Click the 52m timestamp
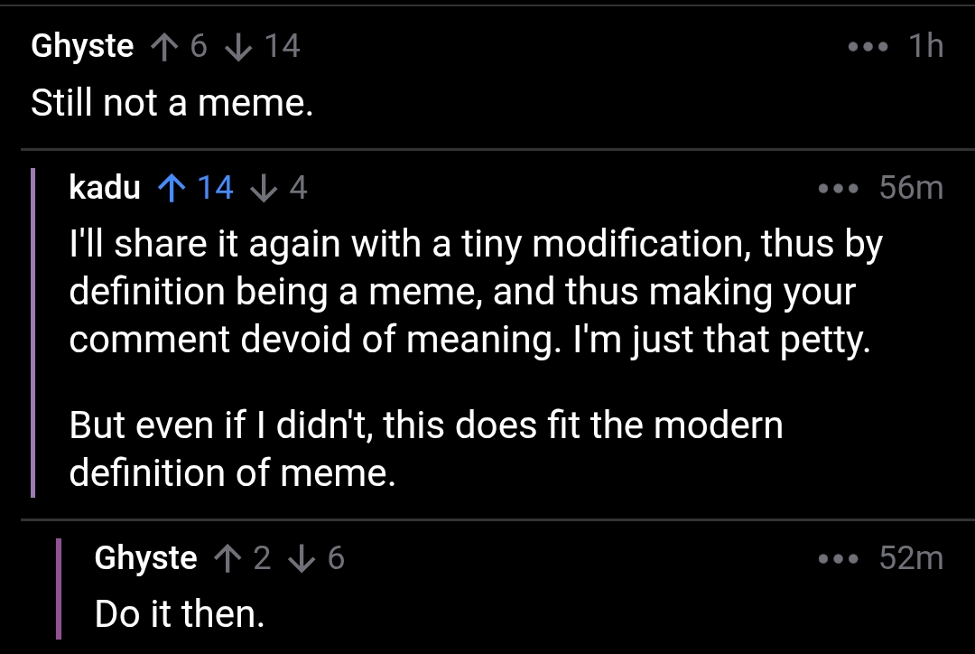The height and width of the screenshot is (654, 975). click(910, 558)
